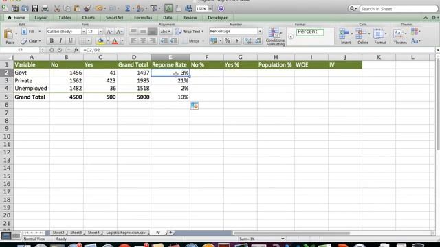Toggle the formula bar fx toolbar button
The width and height of the screenshot is (440, 247).
click(x=168, y=8)
